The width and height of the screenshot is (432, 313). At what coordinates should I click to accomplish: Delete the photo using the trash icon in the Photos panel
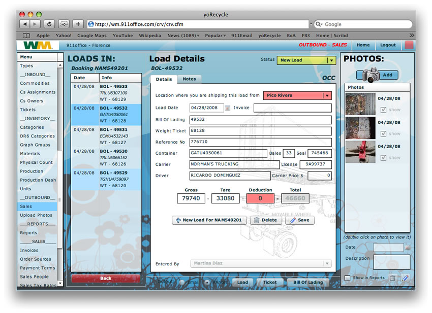[392, 278]
